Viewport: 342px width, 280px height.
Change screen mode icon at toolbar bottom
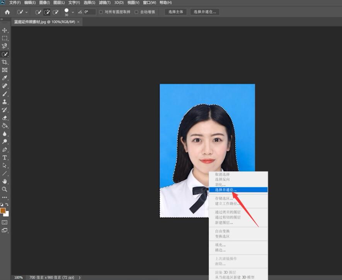(5, 230)
